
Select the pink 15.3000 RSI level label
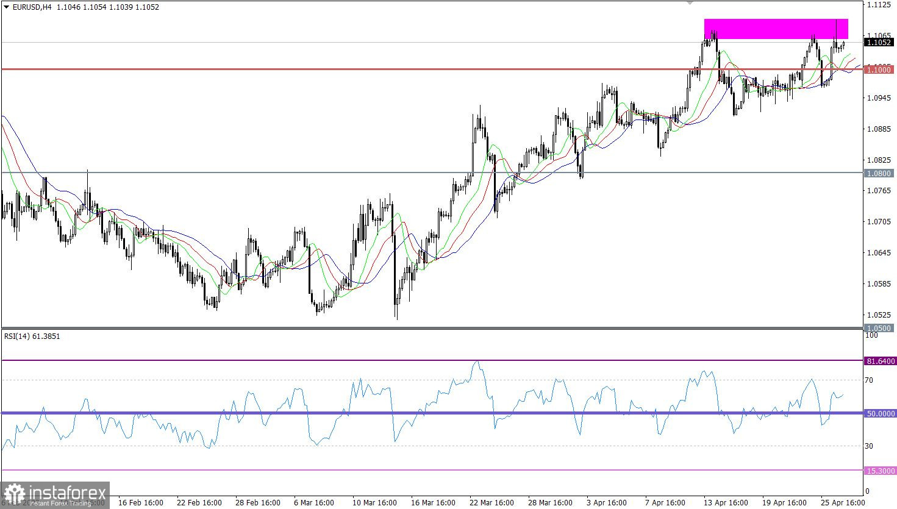pyautogui.click(x=881, y=471)
